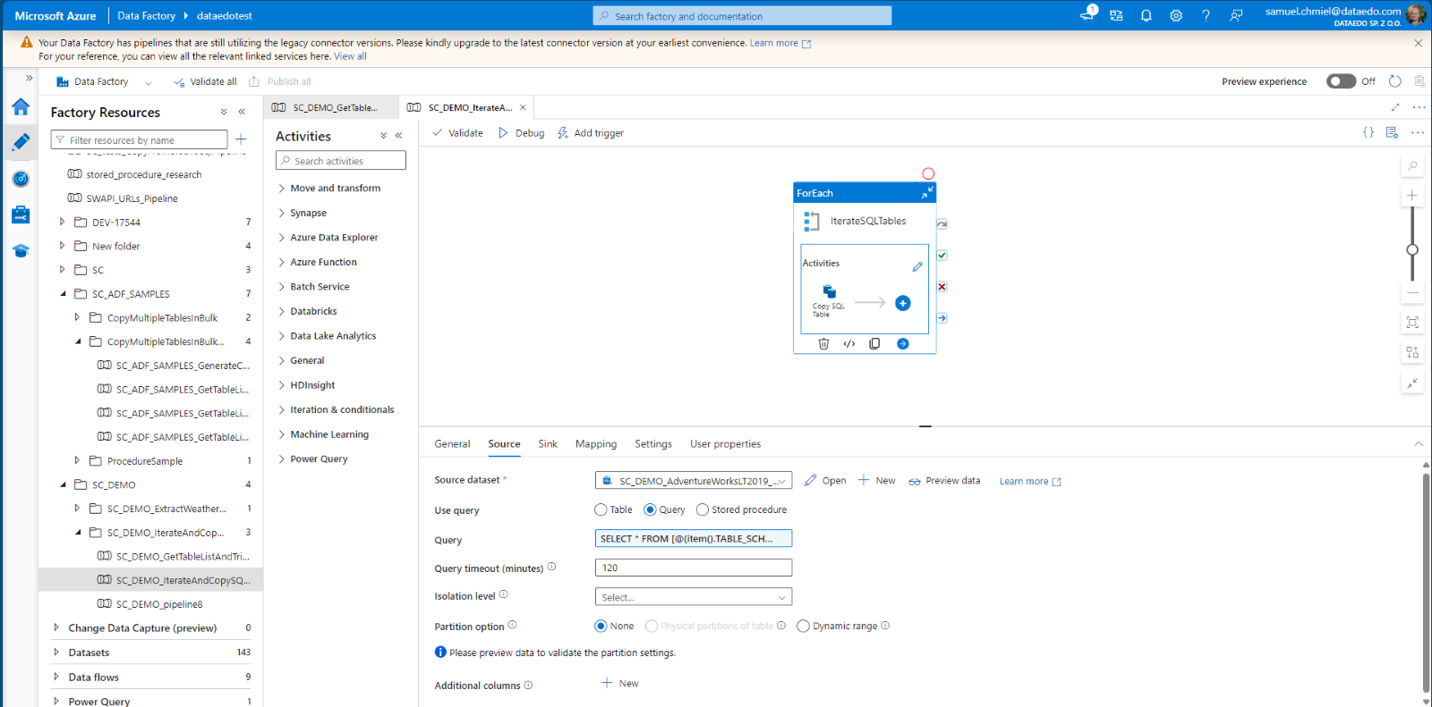This screenshot has width=1432, height=707.
Task: Click in Search activities field
Action: tap(341, 161)
